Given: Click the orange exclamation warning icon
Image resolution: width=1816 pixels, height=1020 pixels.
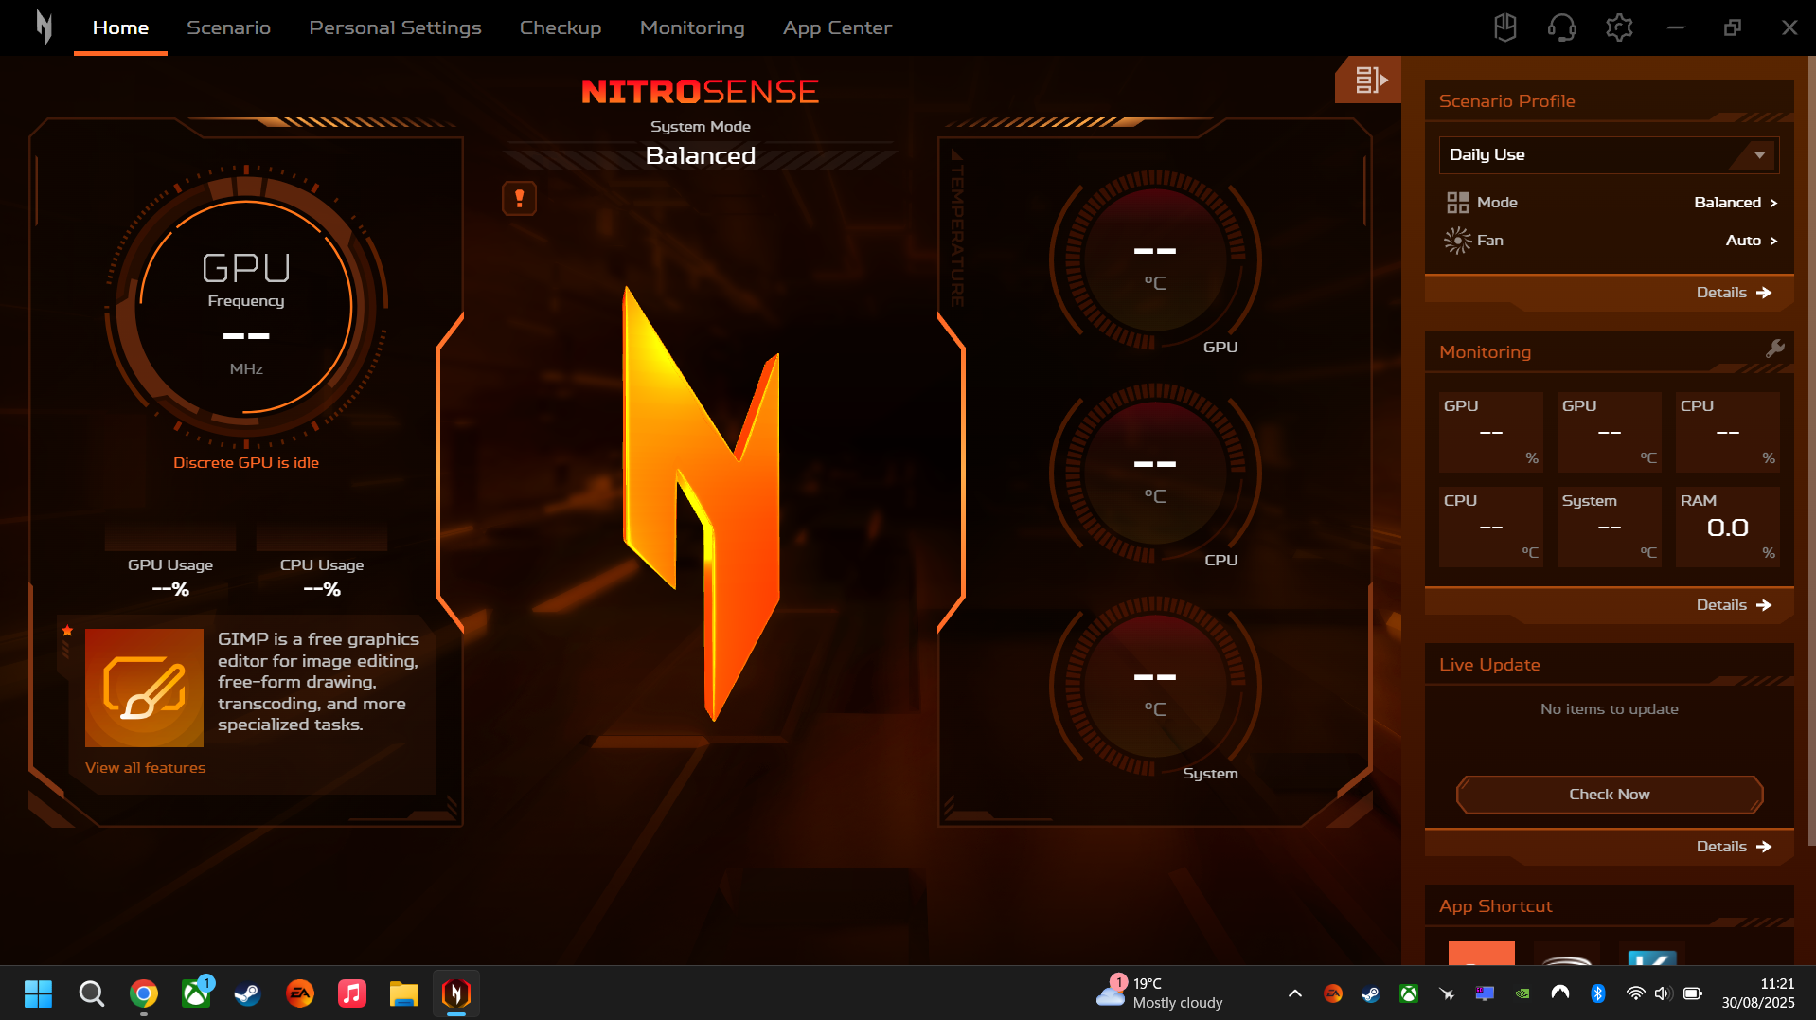Looking at the screenshot, I should pyautogui.click(x=519, y=199).
